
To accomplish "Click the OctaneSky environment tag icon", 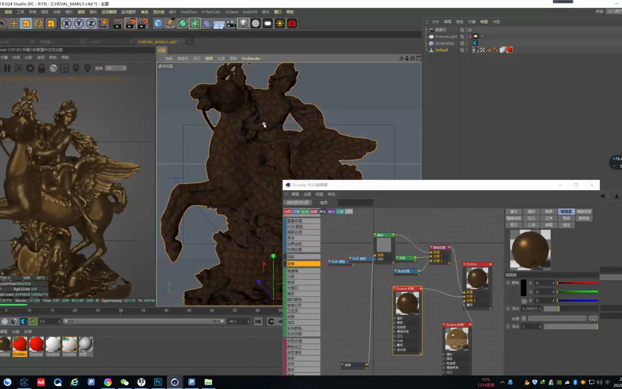I will pos(475,43).
